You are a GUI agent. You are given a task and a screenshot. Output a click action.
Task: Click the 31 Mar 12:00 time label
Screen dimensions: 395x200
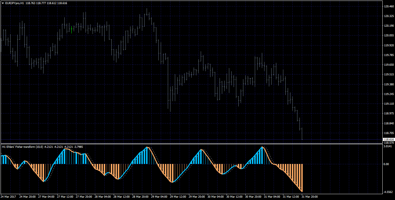(x=291, y=197)
